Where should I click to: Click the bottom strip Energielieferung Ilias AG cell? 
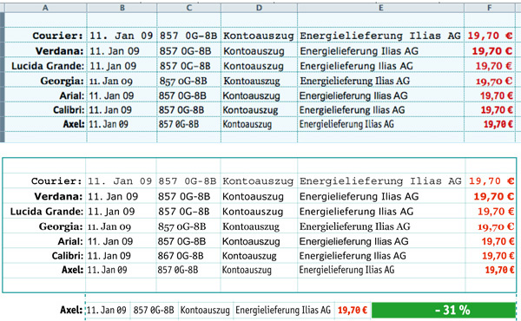283,310
